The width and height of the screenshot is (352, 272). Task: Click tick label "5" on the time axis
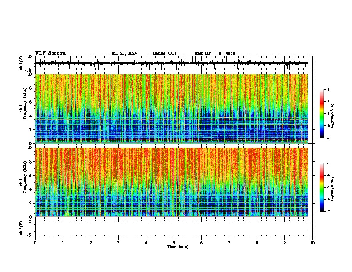pyautogui.click(x=174, y=243)
